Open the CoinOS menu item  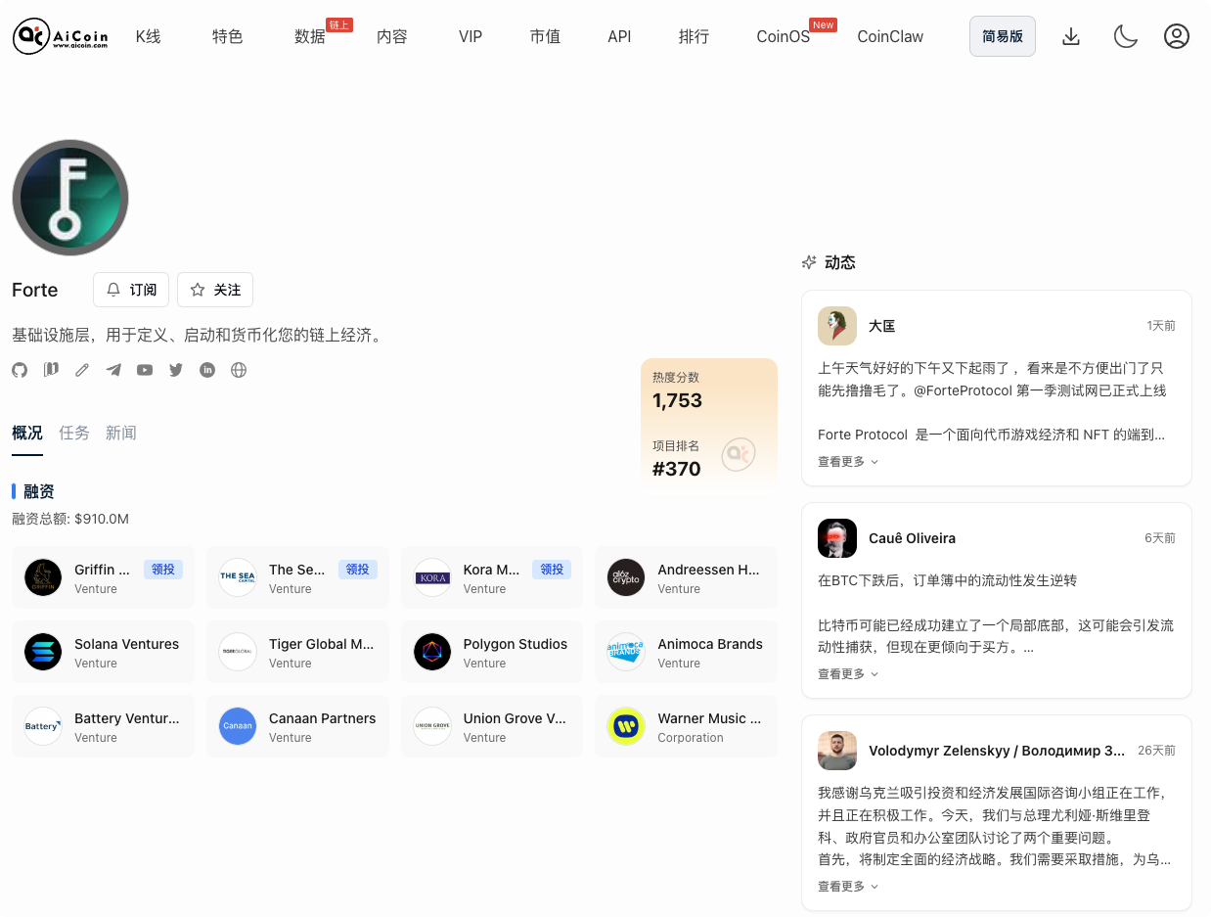click(x=783, y=36)
